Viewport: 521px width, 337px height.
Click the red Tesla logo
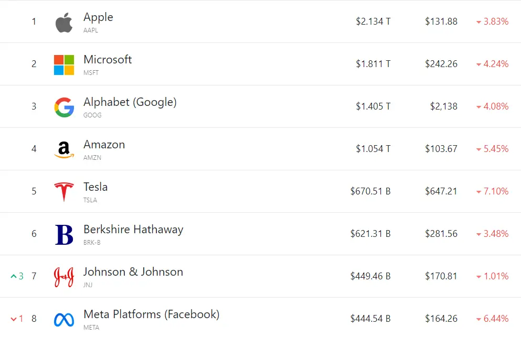(64, 192)
